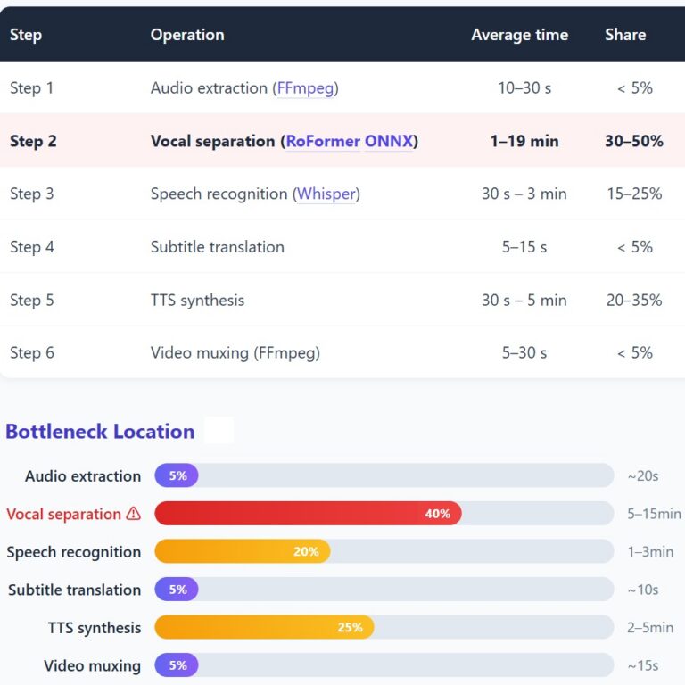Click the "30–50%" share cell
This screenshot has height=685, width=685.
coord(634,141)
